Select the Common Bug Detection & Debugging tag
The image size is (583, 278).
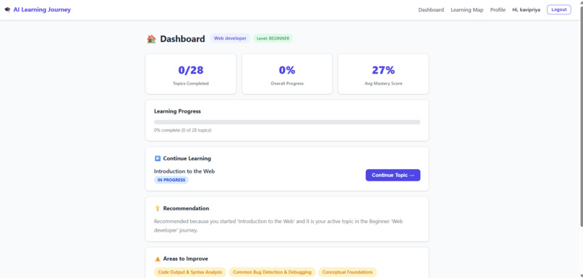coord(272,272)
